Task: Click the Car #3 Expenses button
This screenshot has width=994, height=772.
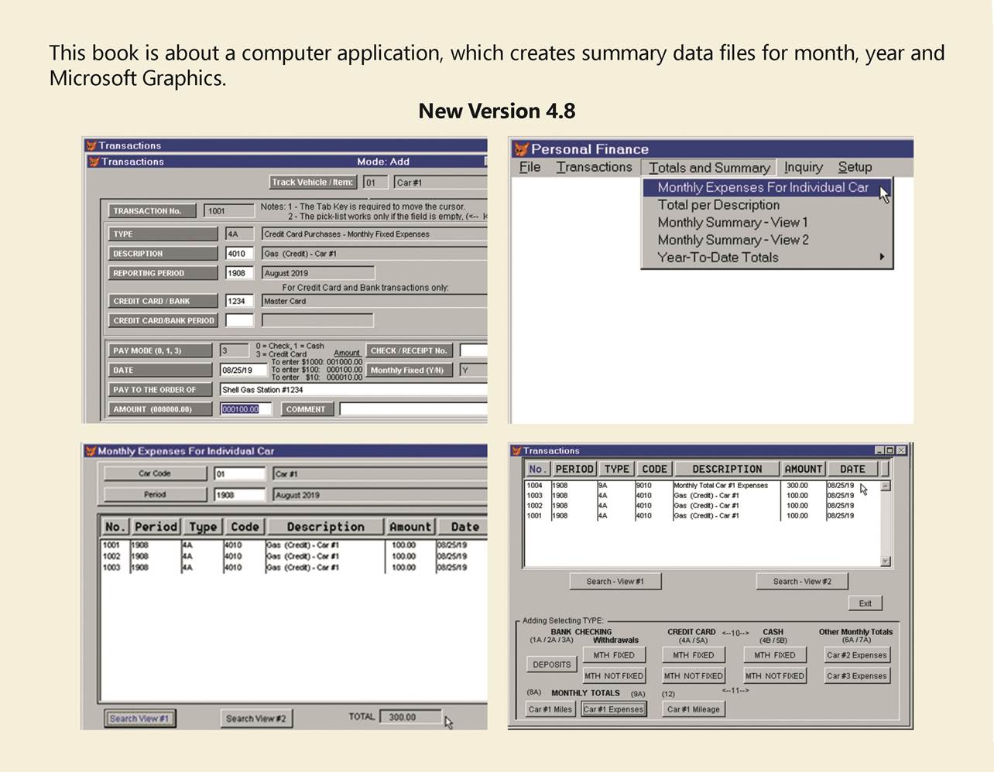Action: 857,676
